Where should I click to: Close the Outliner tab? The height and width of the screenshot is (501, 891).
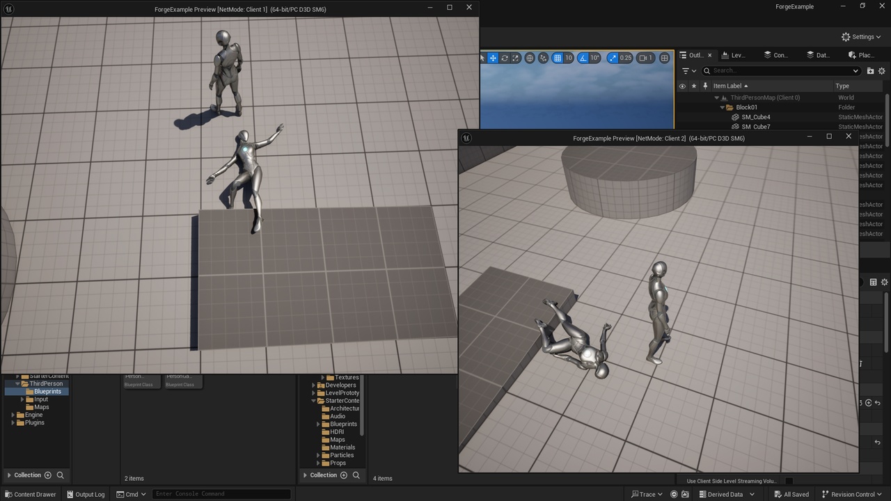710,55
